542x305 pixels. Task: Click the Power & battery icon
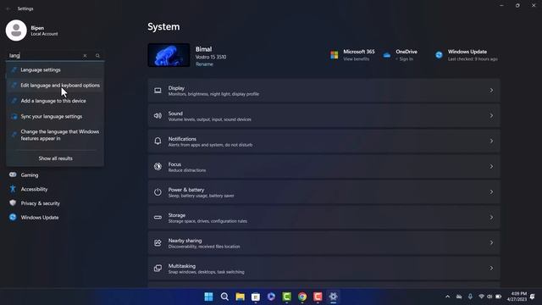(158, 192)
